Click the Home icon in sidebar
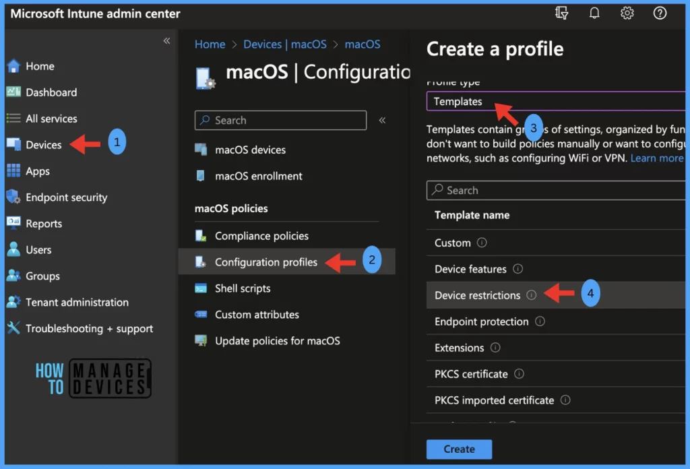 13,66
